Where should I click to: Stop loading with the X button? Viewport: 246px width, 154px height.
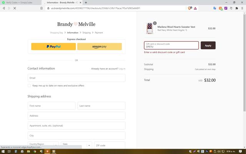tap(15, 8)
